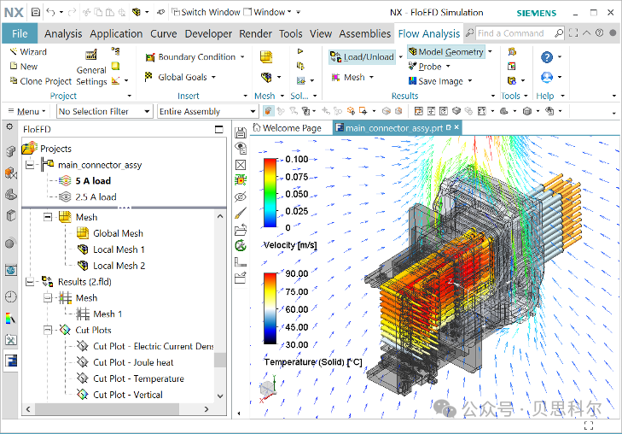Toggle Load/Unload results button
622x434 pixels.
(x=362, y=56)
